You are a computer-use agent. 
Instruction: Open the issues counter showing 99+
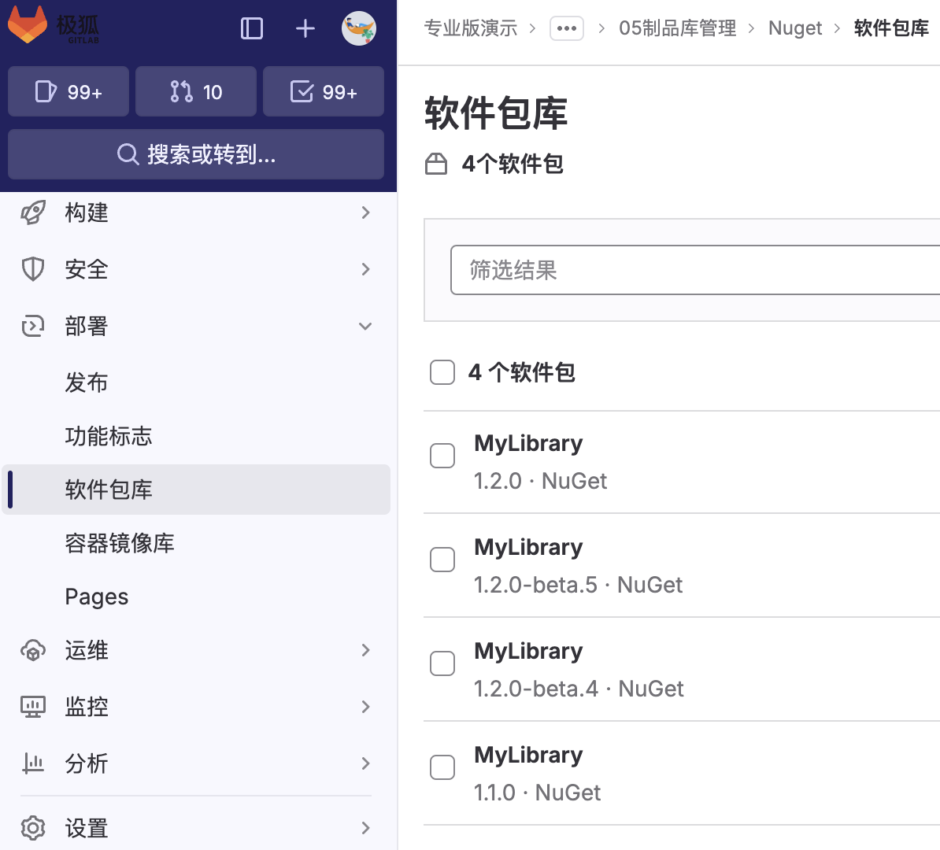click(x=68, y=91)
